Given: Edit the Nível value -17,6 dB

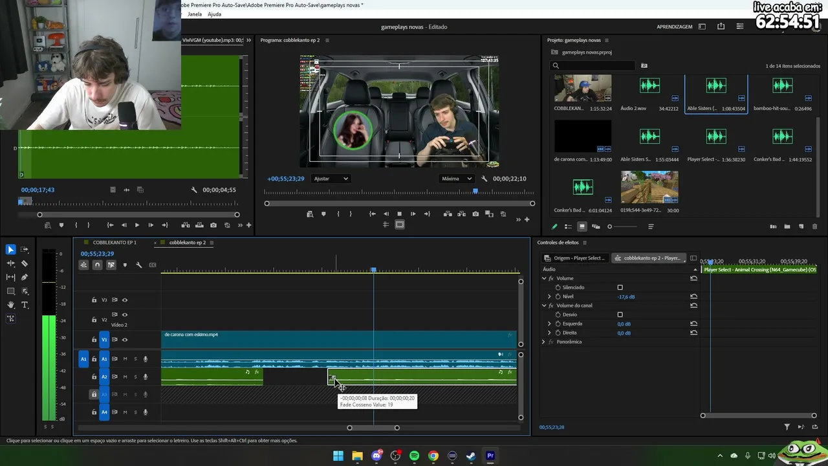Looking at the screenshot, I should coord(626,296).
